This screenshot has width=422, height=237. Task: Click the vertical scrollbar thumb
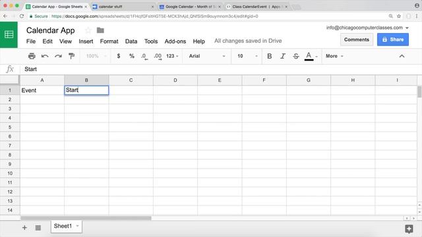pyautogui.click(x=419, y=92)
